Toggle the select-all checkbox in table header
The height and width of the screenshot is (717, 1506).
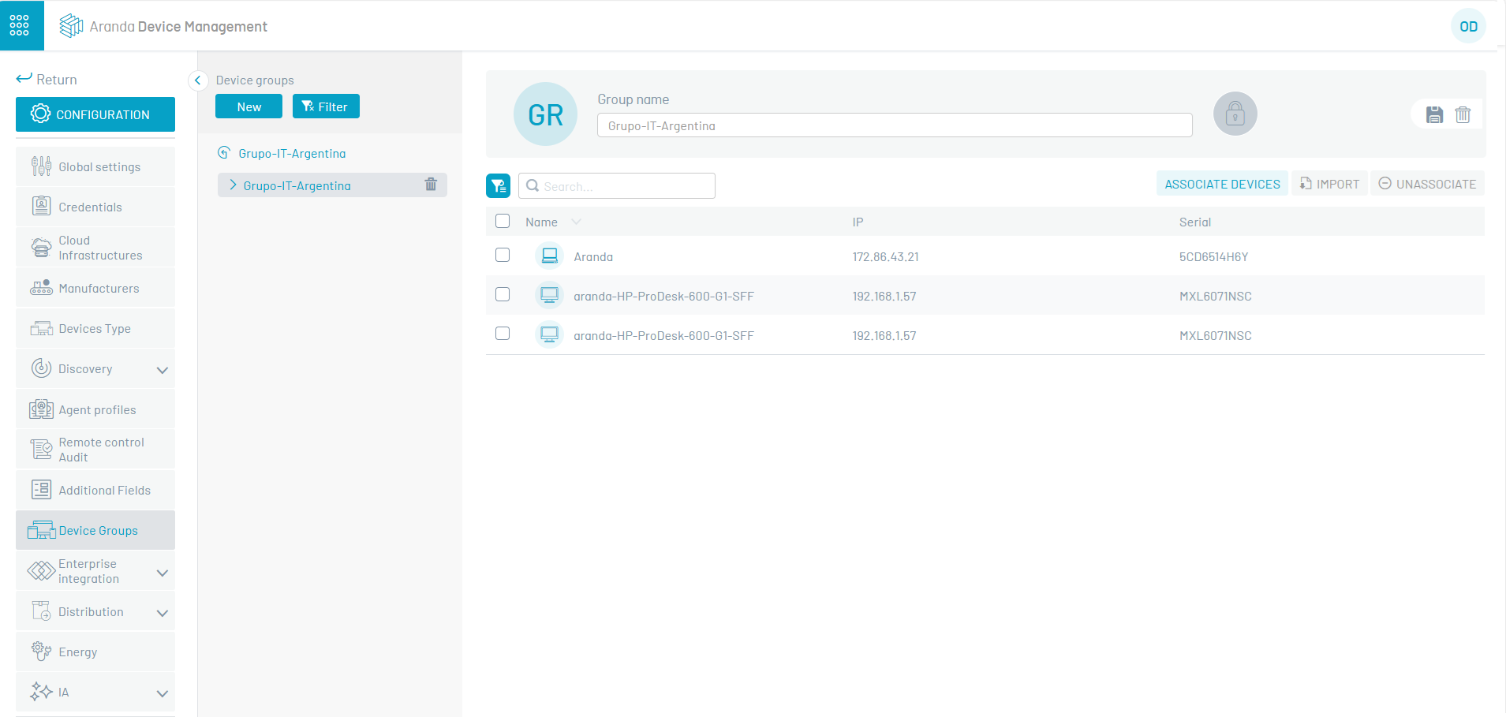(x=503, y=222)
